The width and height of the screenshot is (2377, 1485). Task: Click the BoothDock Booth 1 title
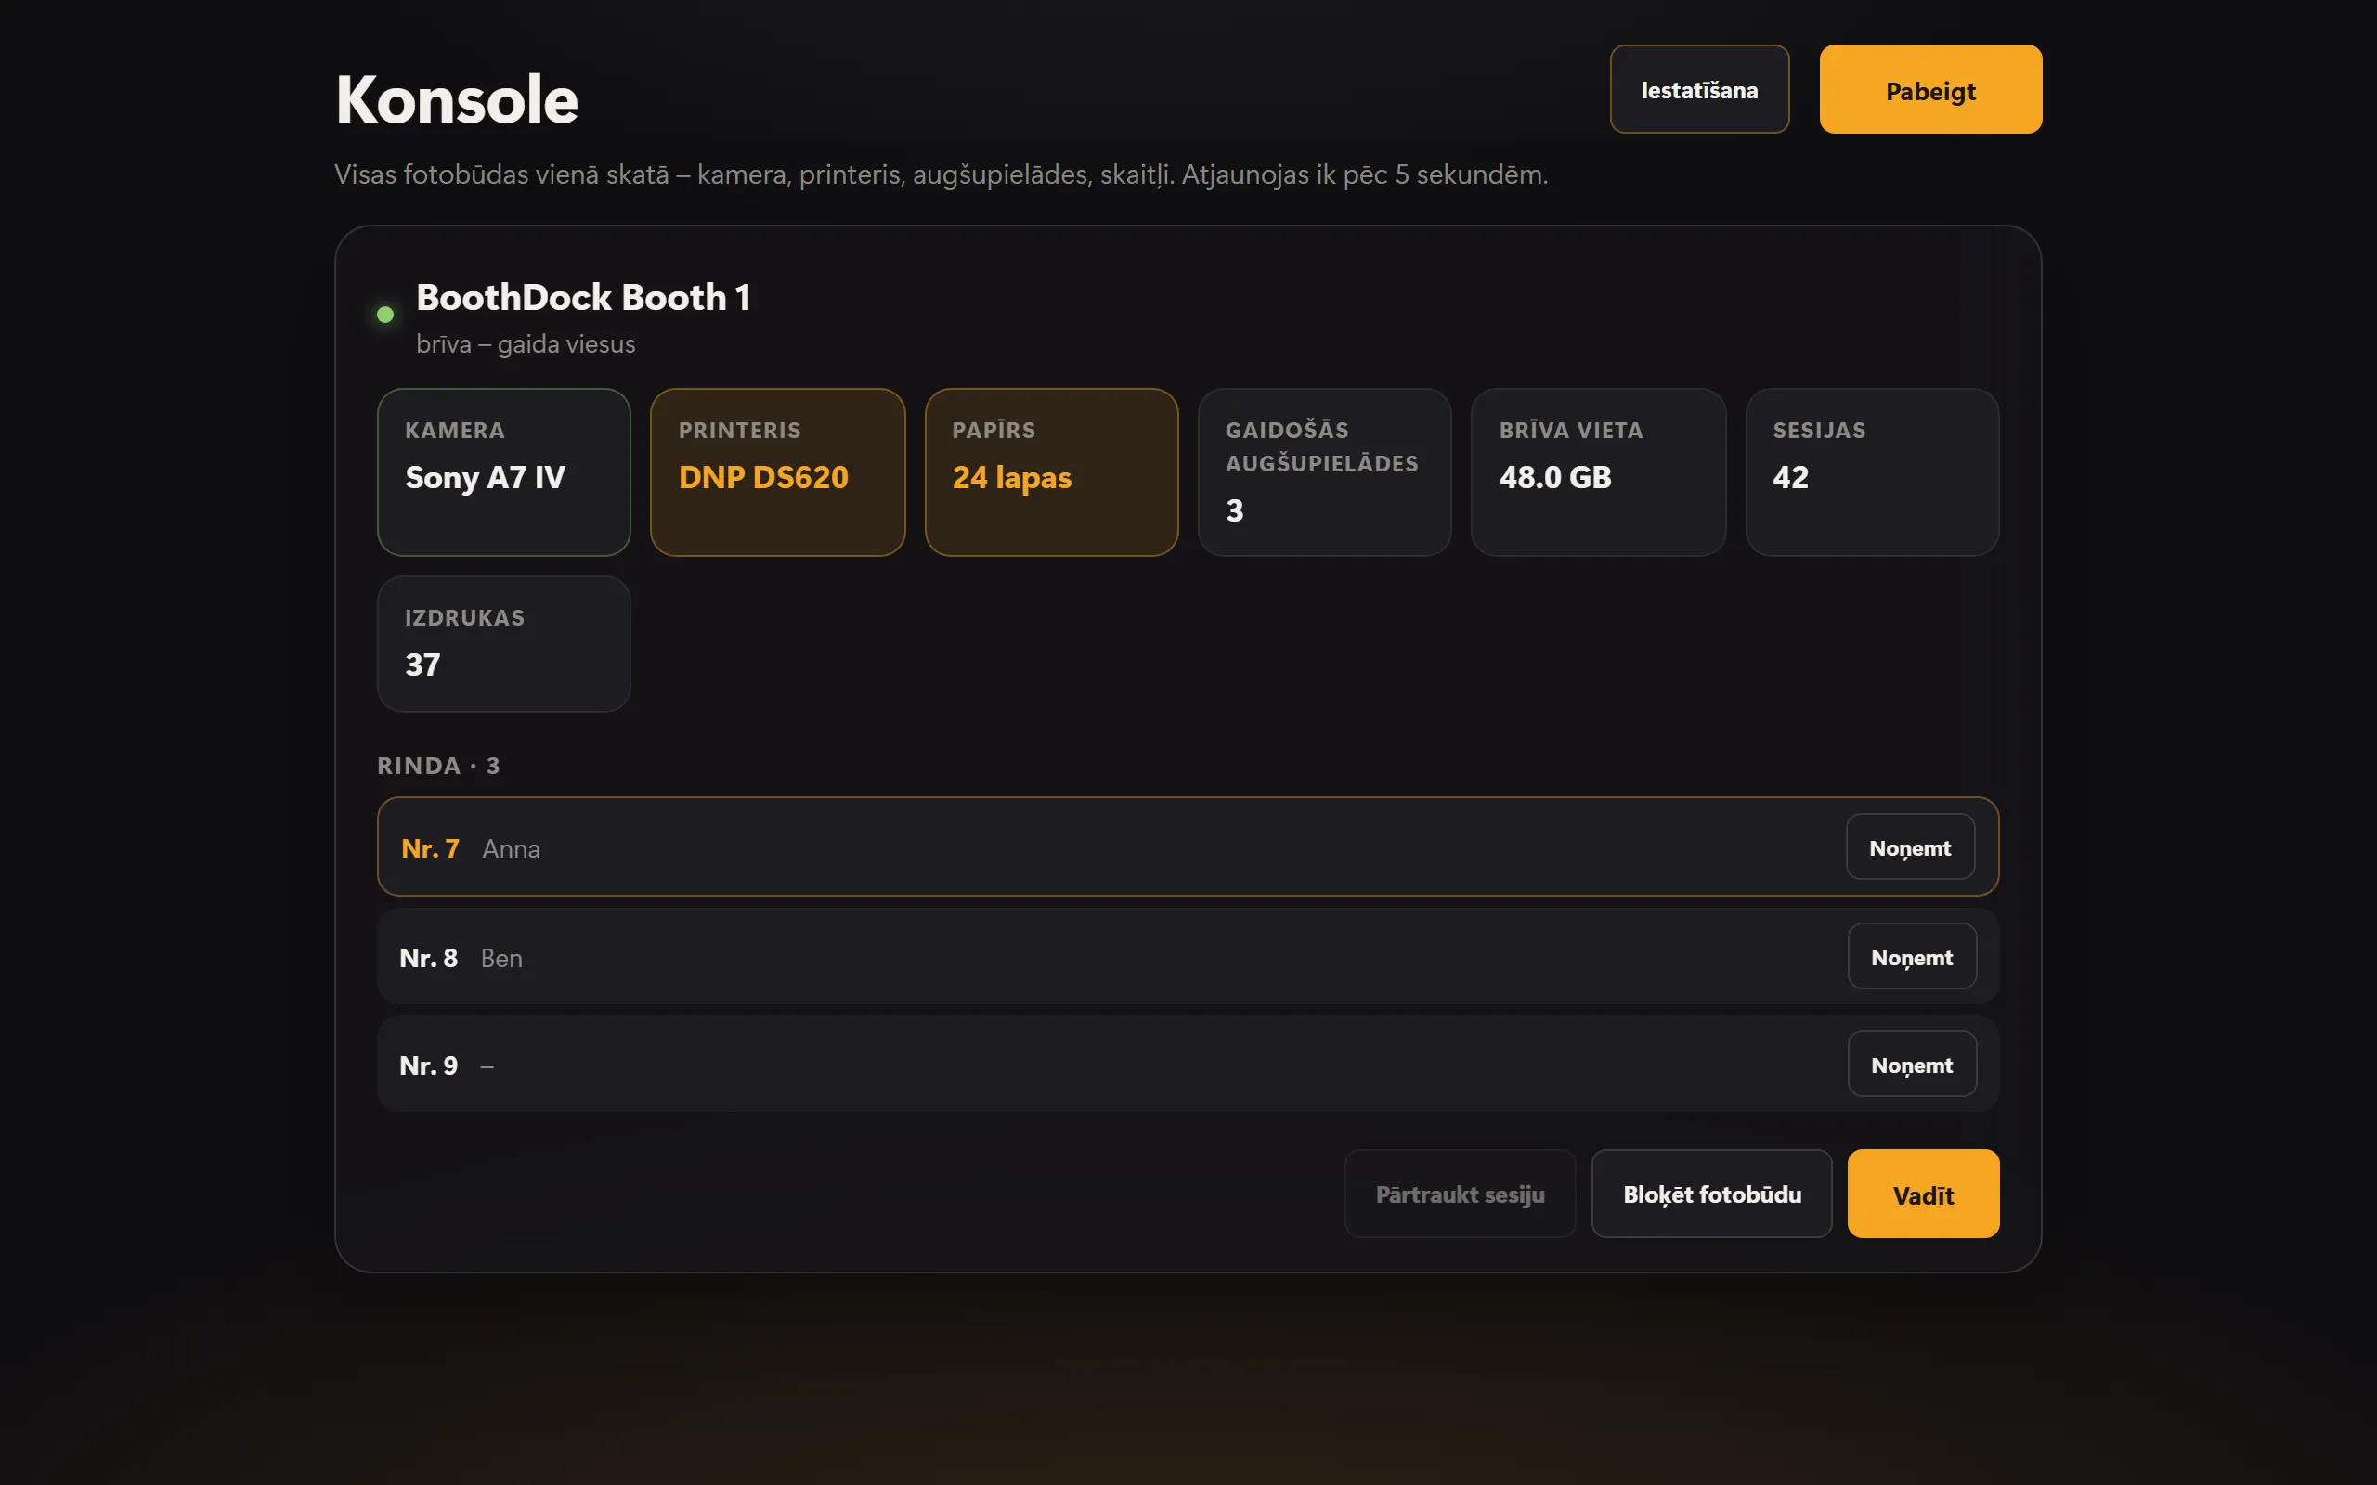[x=583, y=298]
